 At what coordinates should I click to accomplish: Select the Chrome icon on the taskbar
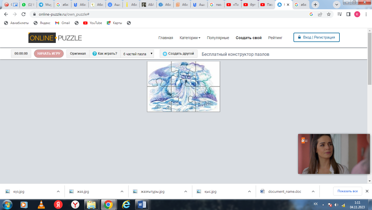click(108, 205)
